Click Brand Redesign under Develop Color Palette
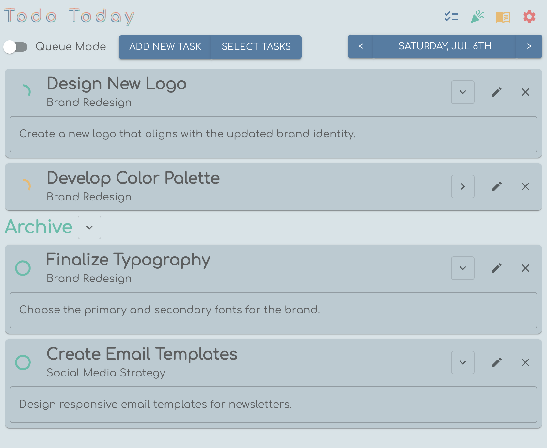 coord(89,197)
